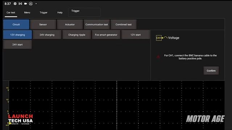Choose the Fox smart generator test
The height and width of the screenshot is (130, 232).
[x=106, y=35]
